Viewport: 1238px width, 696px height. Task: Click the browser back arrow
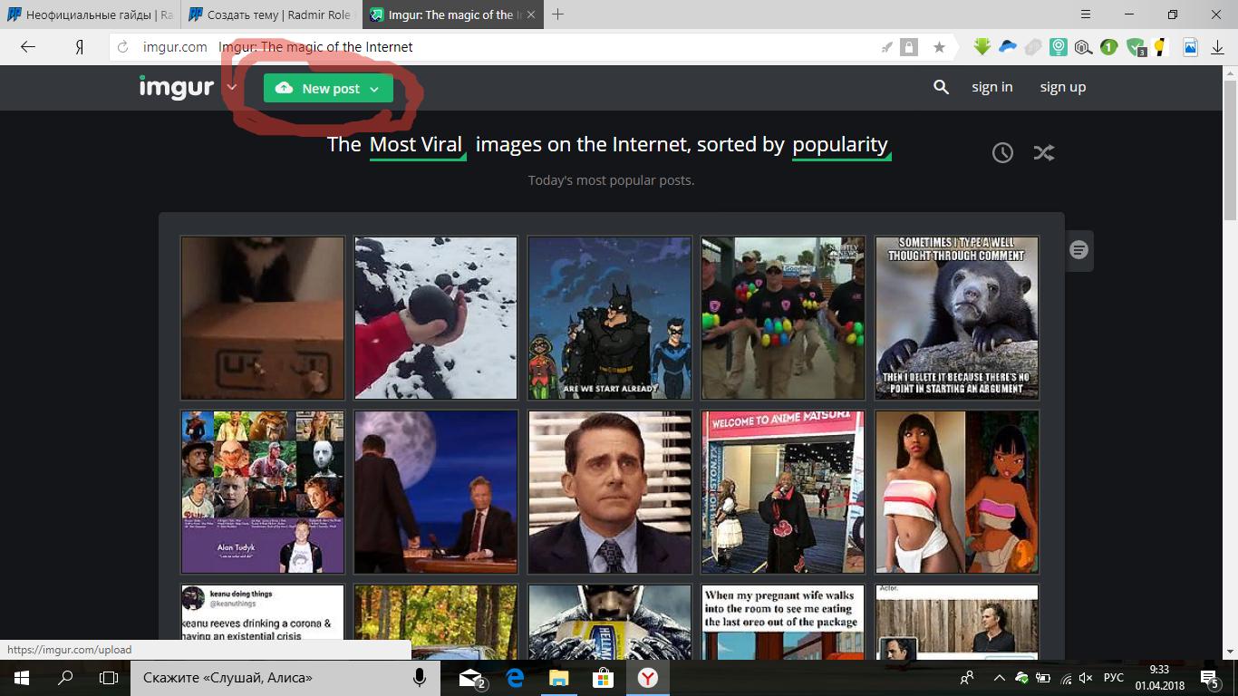[x=28, y=47]
